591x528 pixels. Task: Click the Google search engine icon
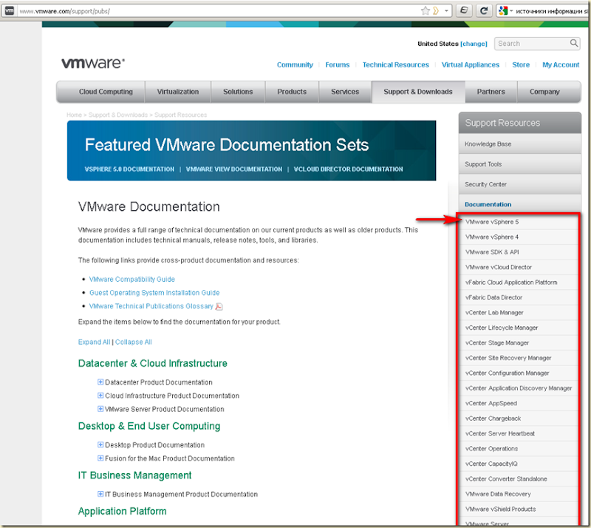pyautogui.click(x=503, y=10)
